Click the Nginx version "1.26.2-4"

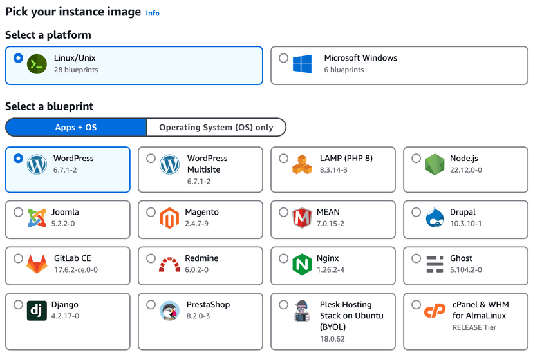(x=330, y=270)
